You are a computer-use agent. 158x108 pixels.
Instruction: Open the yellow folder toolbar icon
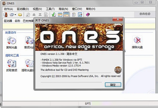pos(20,15)
